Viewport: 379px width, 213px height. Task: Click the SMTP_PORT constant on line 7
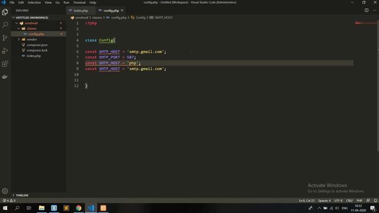pos(109,57)
